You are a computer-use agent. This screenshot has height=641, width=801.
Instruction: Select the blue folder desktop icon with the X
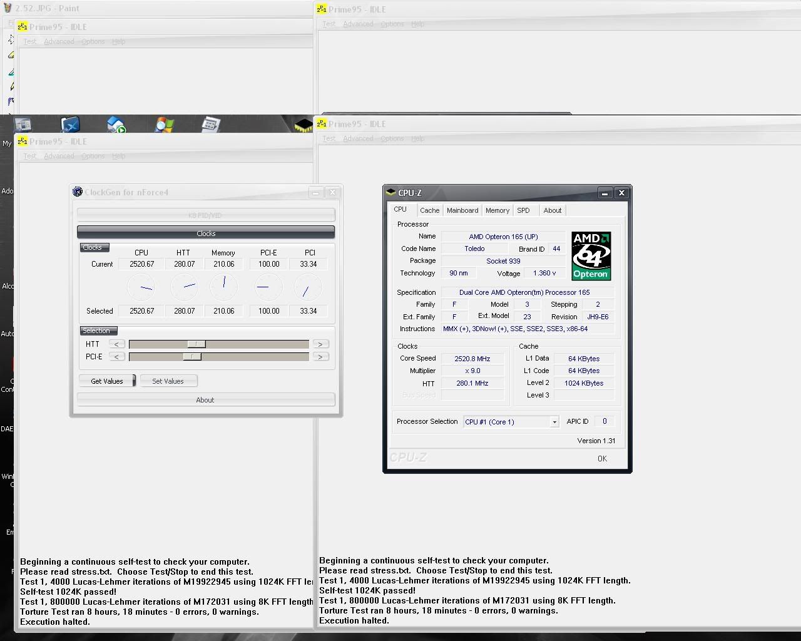click(70, 125)
